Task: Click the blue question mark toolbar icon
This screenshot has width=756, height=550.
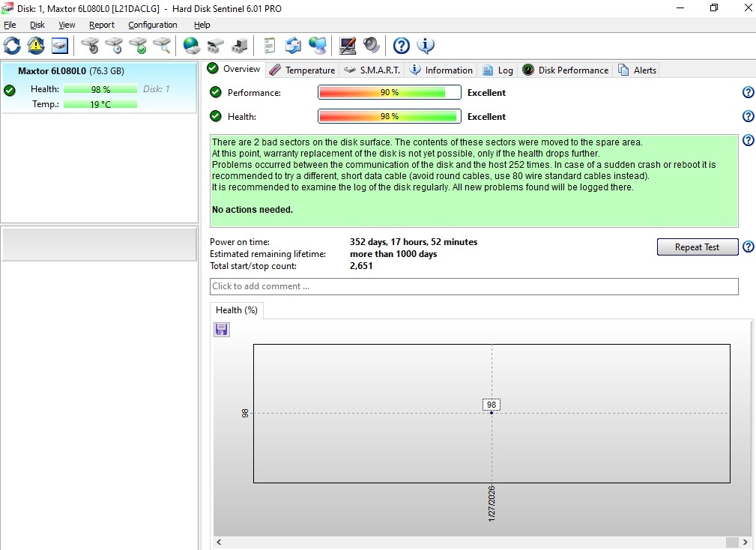Action: tap(402, 46)
